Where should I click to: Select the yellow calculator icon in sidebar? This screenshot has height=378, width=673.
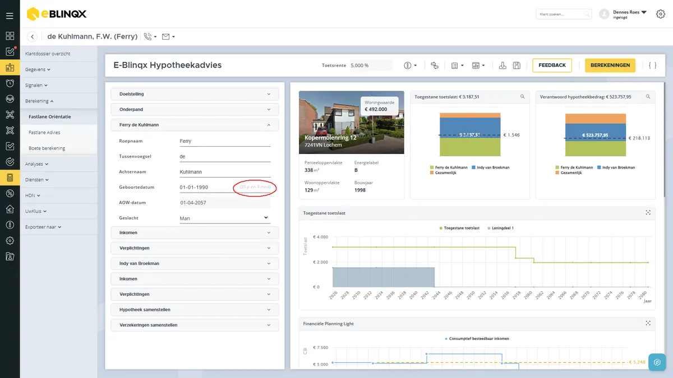10,178
